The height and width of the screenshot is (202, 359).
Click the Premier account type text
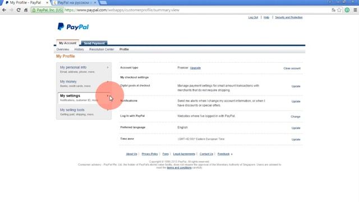point(183,68)
